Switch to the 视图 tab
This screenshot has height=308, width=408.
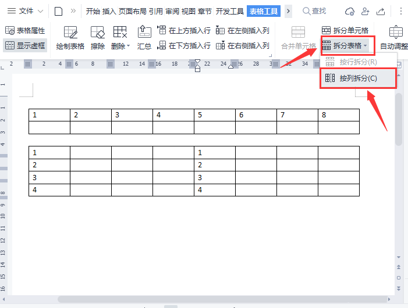pos(189,11)
